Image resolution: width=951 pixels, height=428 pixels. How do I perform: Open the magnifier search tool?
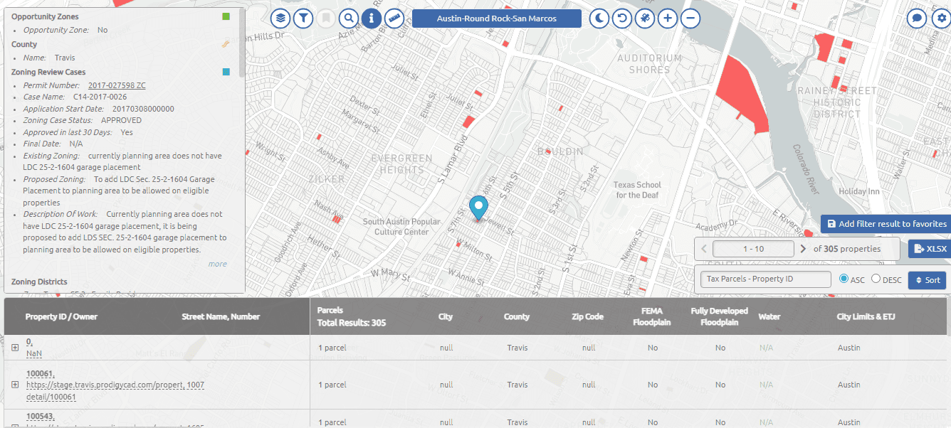pos(349,18)
